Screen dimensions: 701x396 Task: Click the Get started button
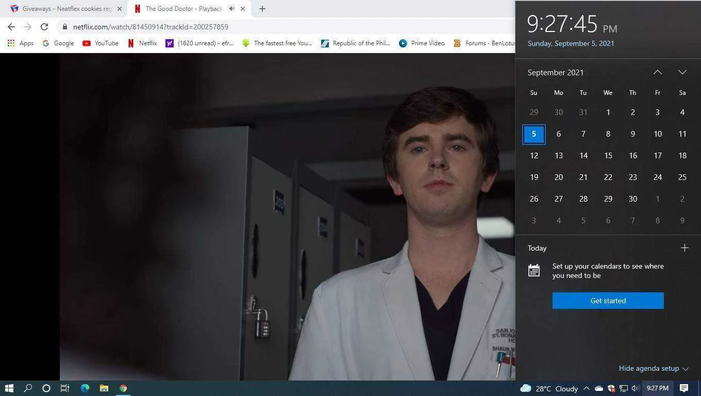click(608, 301)
